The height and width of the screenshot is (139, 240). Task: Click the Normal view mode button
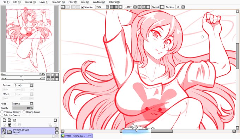[x=155, y=7]
